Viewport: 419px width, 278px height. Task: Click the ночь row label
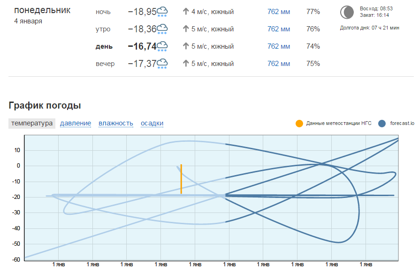point(103,12)
